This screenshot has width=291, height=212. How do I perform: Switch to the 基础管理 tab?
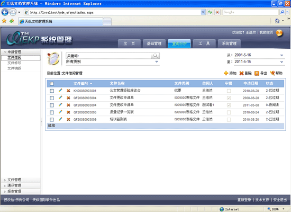point(154,43)
